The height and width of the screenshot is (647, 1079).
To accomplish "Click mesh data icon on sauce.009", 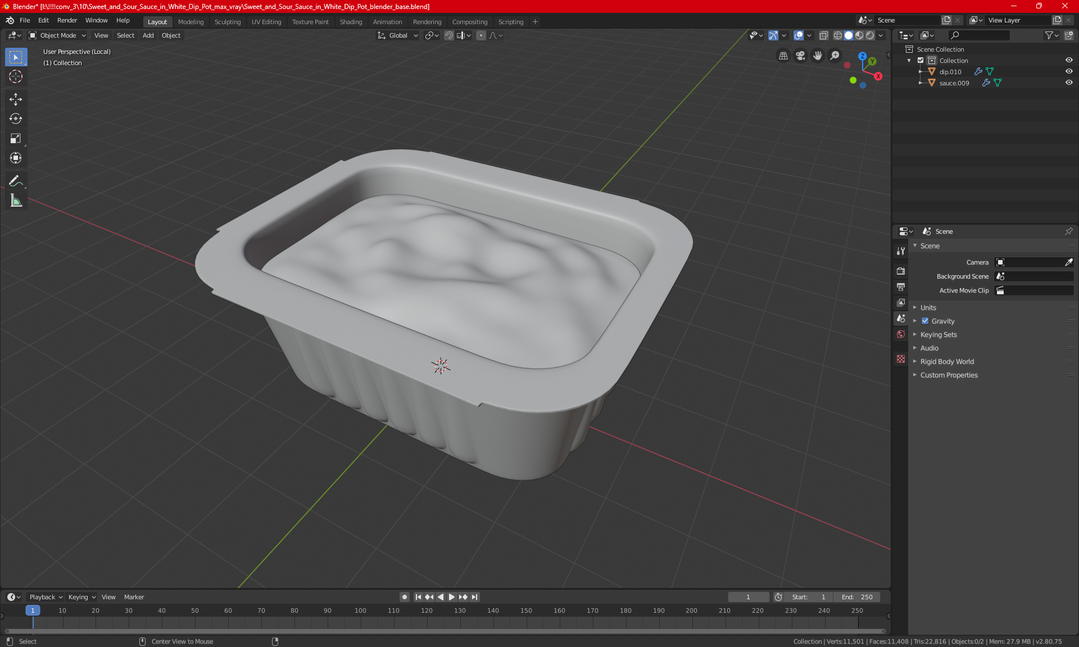I will coord(998,83).
